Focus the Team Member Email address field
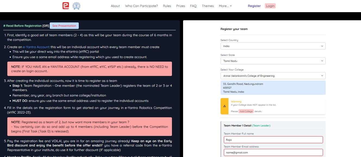 [273, 153]
